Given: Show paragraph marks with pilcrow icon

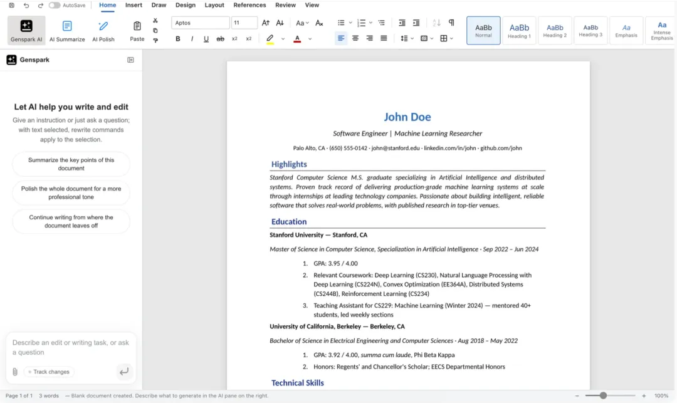Looking at the screenshot, I should click(451, 23).
